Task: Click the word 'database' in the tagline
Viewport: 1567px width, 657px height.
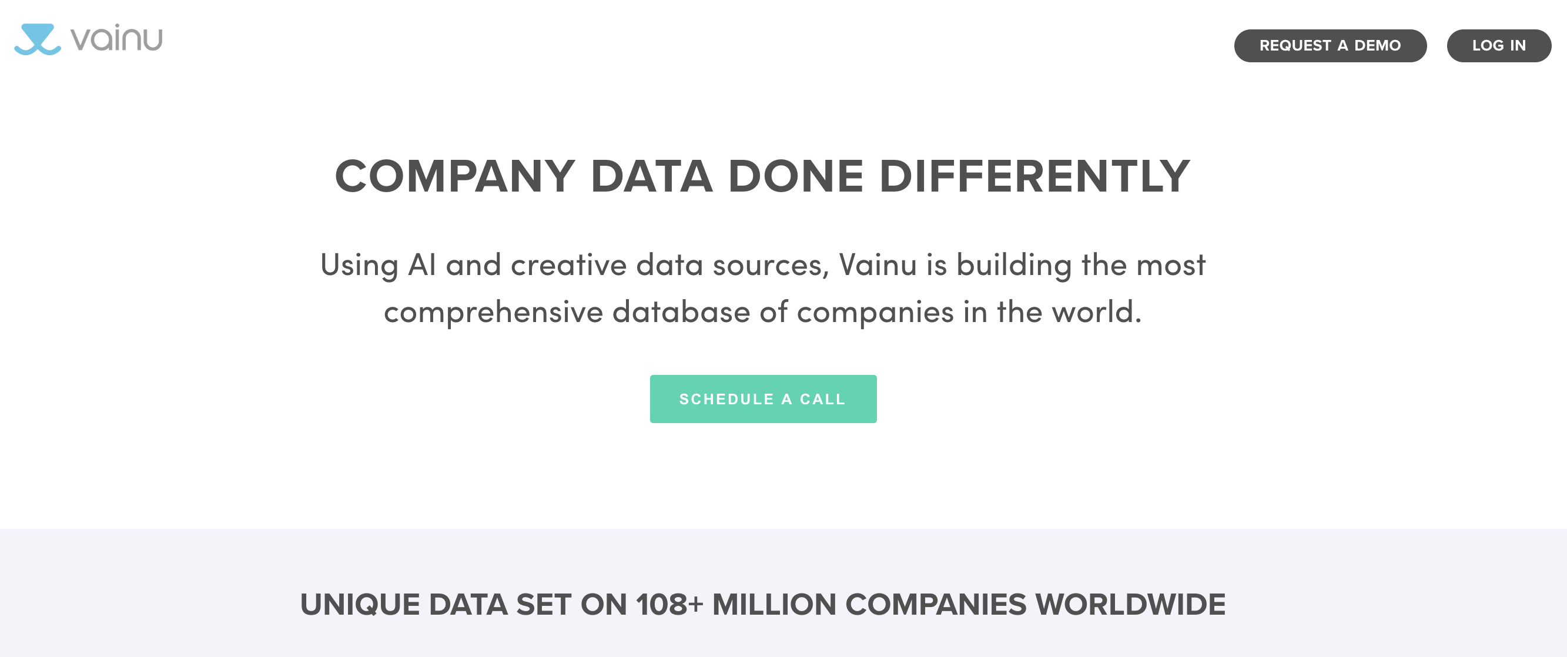Action: (x=681, y=312)
